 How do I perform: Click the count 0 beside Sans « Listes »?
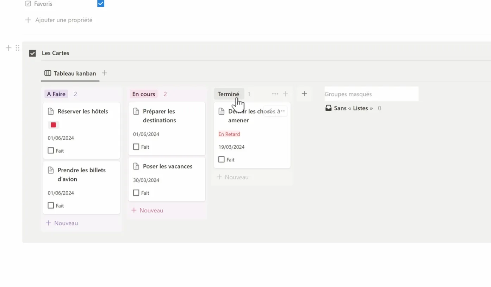[379, 108]
